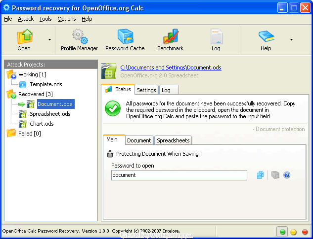The height and width of the screenshot is (239, 313).
Task: Open the Profile Manager gears icon
Action: tap(80, 36)
